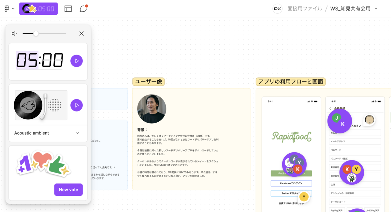The height and width of the screenshot is (212, 391).
Task: Click the A, Y, K avatar cluster
Action: [294, 164]
